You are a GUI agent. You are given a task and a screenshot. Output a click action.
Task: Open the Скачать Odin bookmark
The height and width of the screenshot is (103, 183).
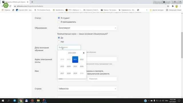(x=24, y=10)
